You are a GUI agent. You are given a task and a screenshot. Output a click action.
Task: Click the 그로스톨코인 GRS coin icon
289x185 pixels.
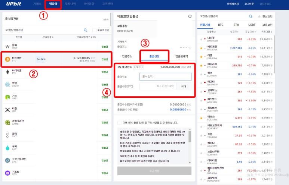[x=7, y=160]
